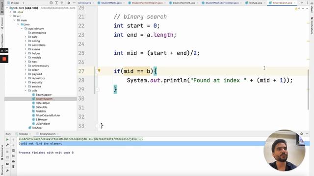Click the webcam overlay thumbnail
Image resolution: width=314 pixels, height=176 pixels.
click(285, 151)
